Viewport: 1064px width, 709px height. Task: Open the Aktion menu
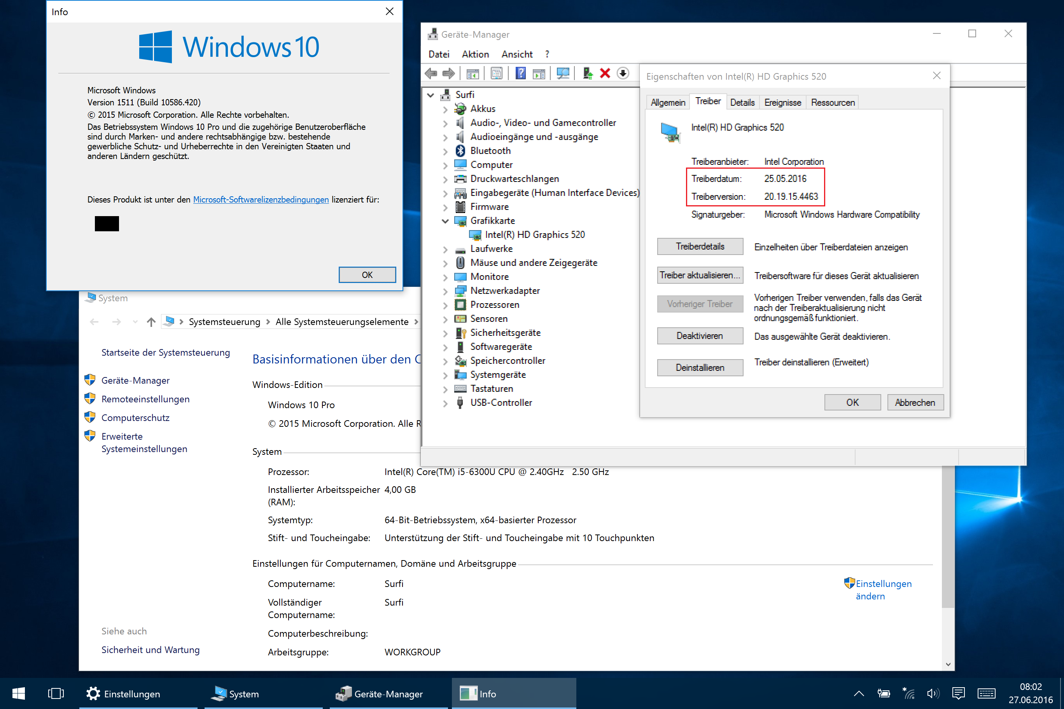[x=475, y=54]
